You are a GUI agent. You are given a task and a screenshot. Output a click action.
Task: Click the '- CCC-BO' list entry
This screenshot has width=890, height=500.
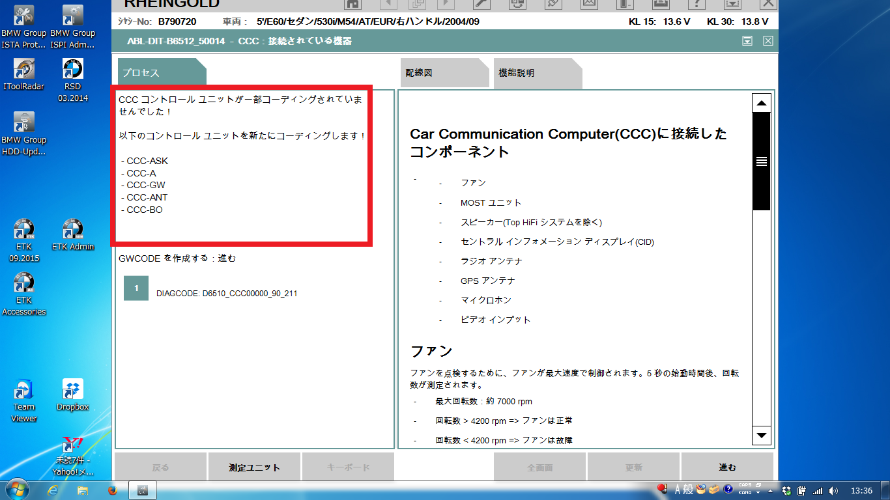[142, 210]
